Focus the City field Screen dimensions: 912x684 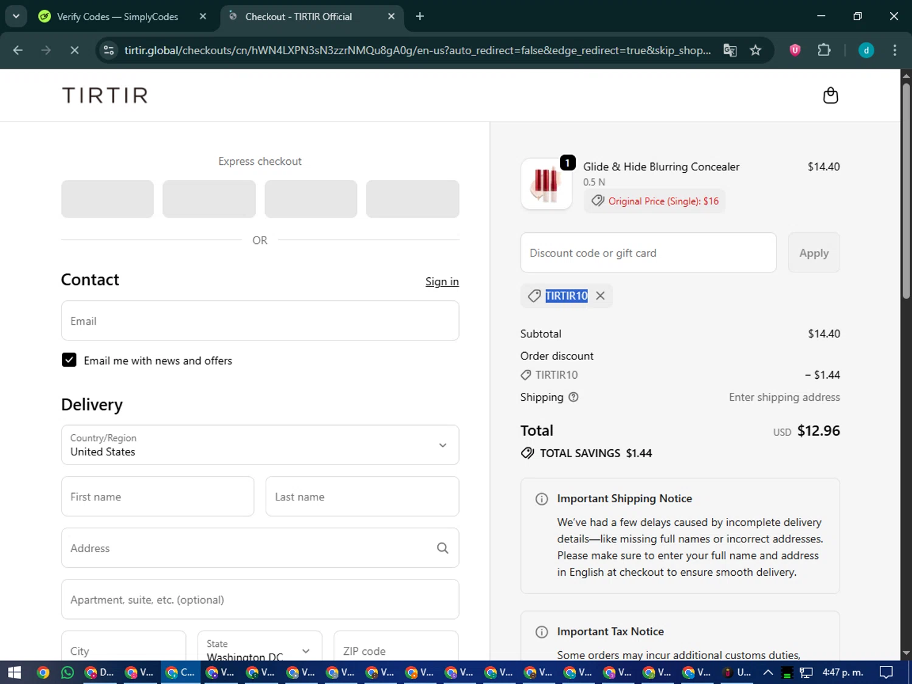tap(123, 647)
